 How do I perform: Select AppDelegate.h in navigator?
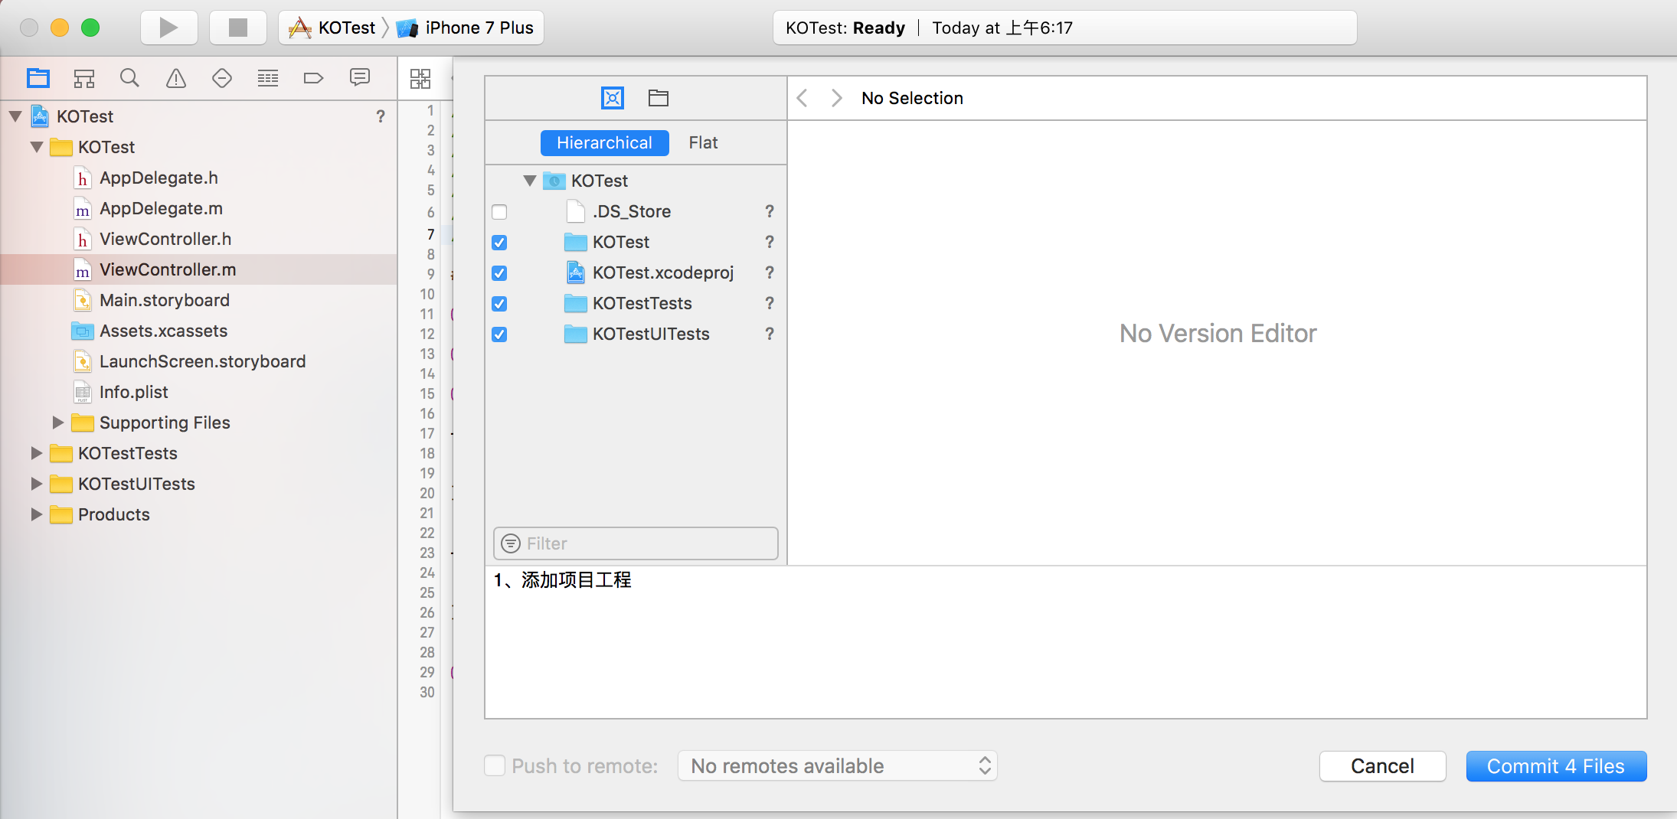[199, 178]
